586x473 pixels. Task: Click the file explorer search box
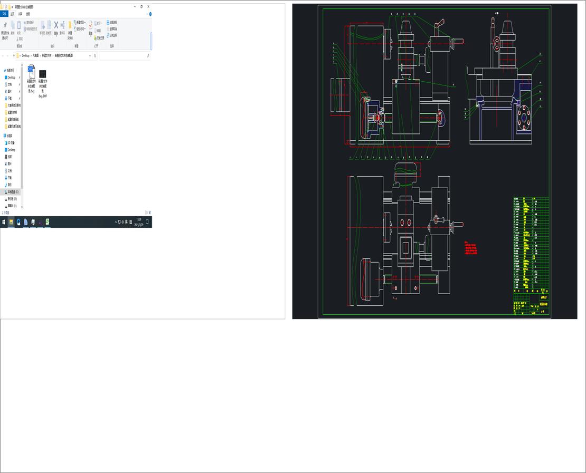(x=125, y=55)
